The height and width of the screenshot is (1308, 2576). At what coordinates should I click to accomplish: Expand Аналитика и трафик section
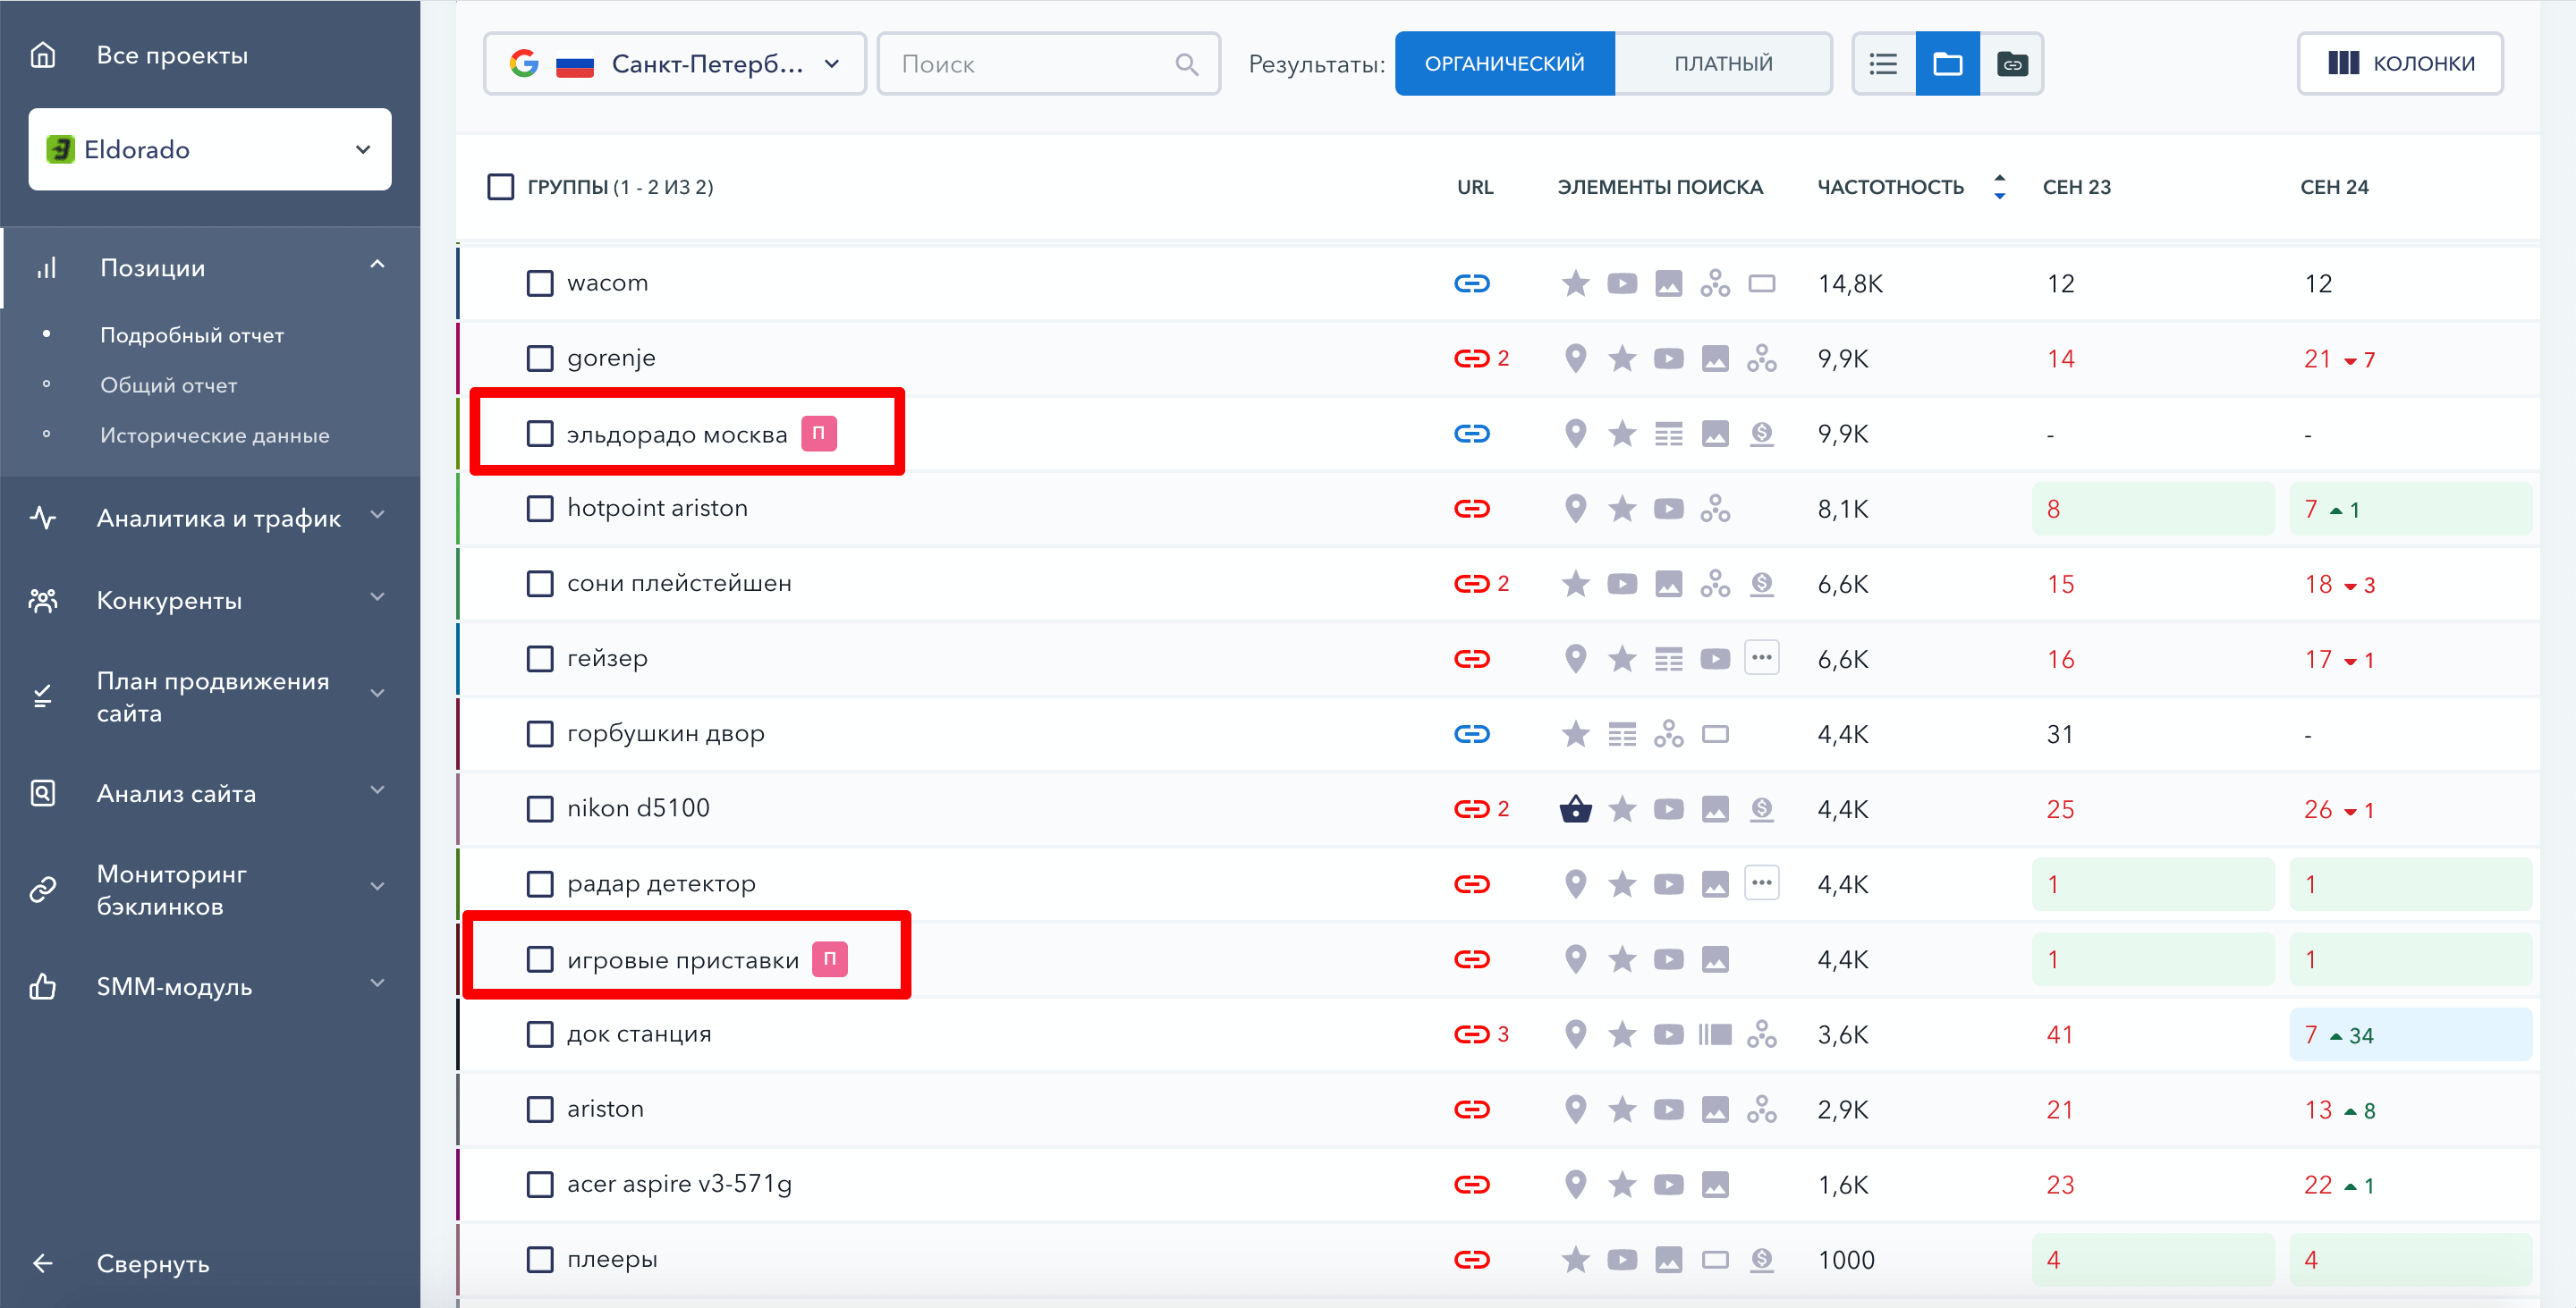pyautogui.click(x=377, y=516)
